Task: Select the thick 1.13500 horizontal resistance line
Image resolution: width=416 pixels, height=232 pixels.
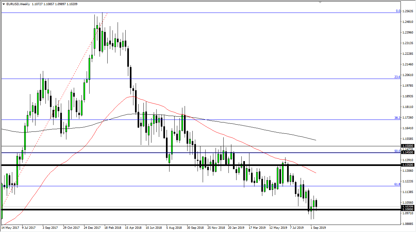Action: 193,165
